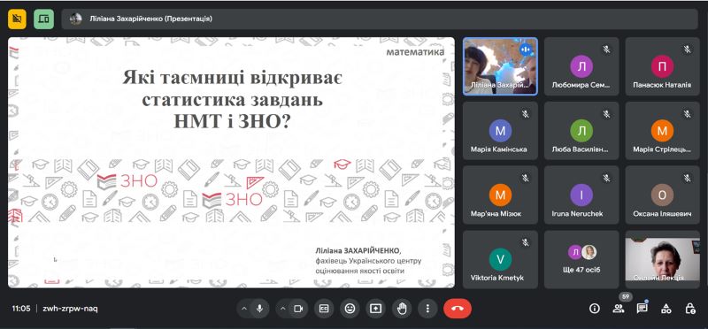Open the 'Ще 47 осіб' tile

coord(581,259)
